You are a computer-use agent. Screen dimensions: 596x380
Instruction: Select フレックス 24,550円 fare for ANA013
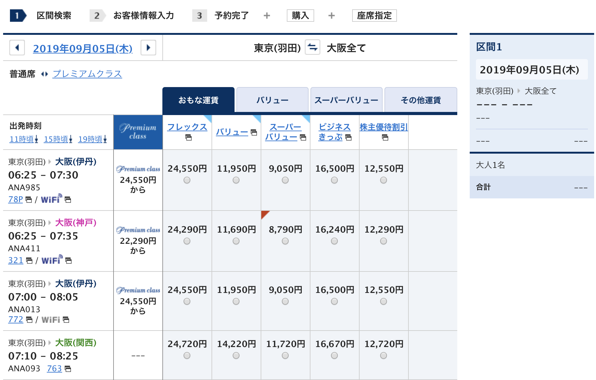point(187,301)
